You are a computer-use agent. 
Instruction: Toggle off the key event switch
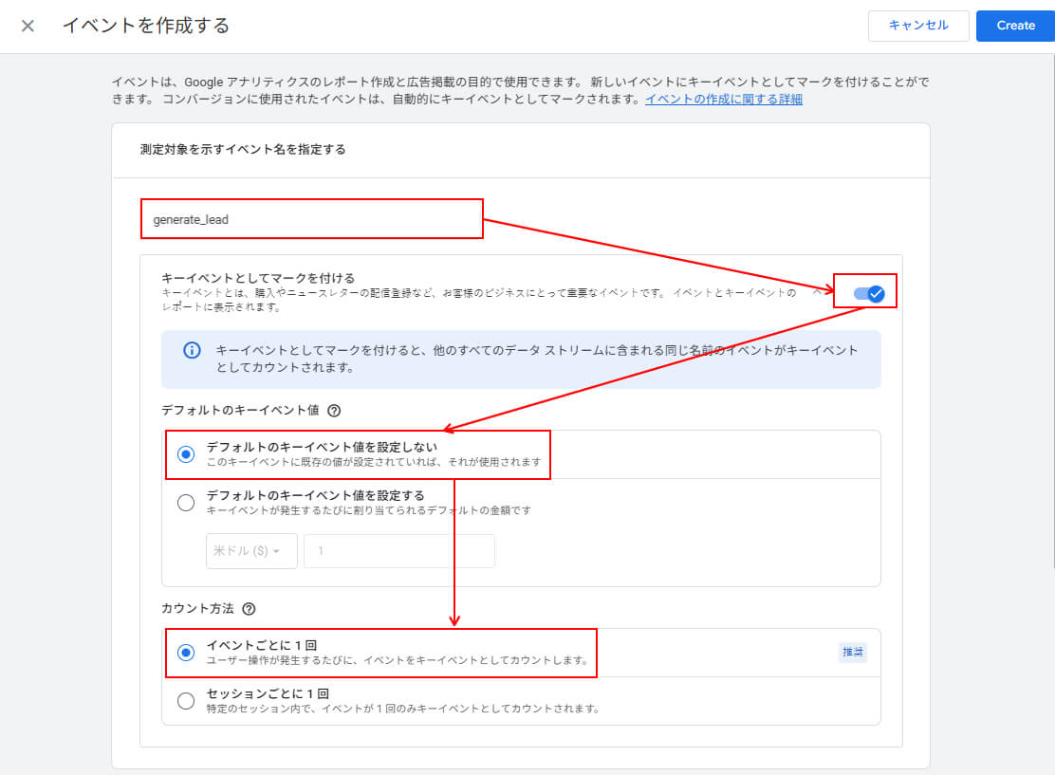point(869,294)
